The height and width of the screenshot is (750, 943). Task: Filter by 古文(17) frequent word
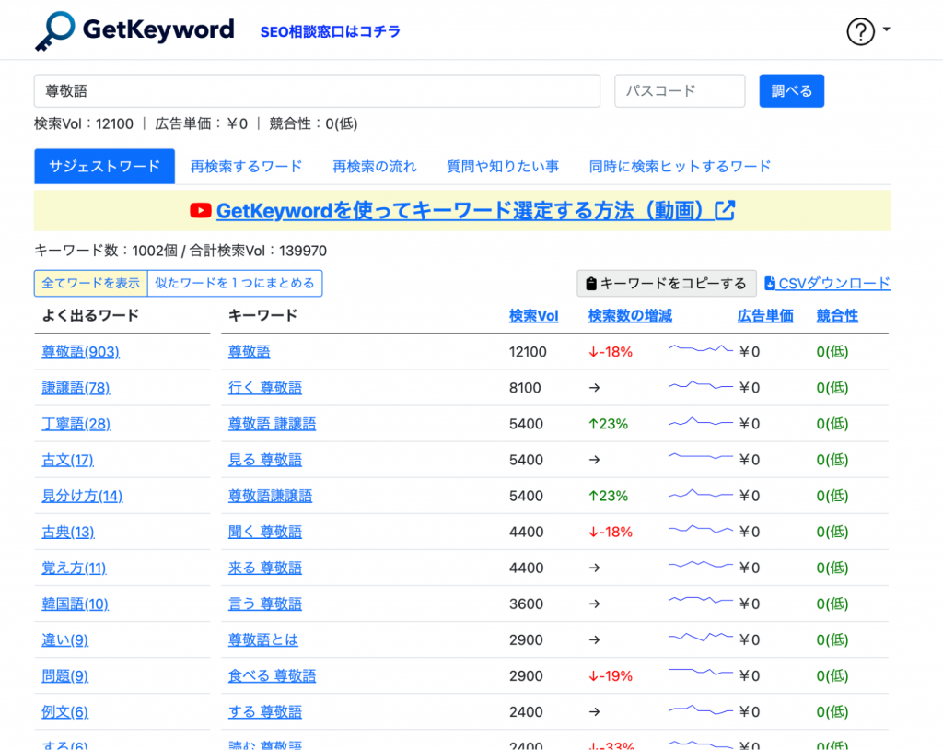(67, 460)
